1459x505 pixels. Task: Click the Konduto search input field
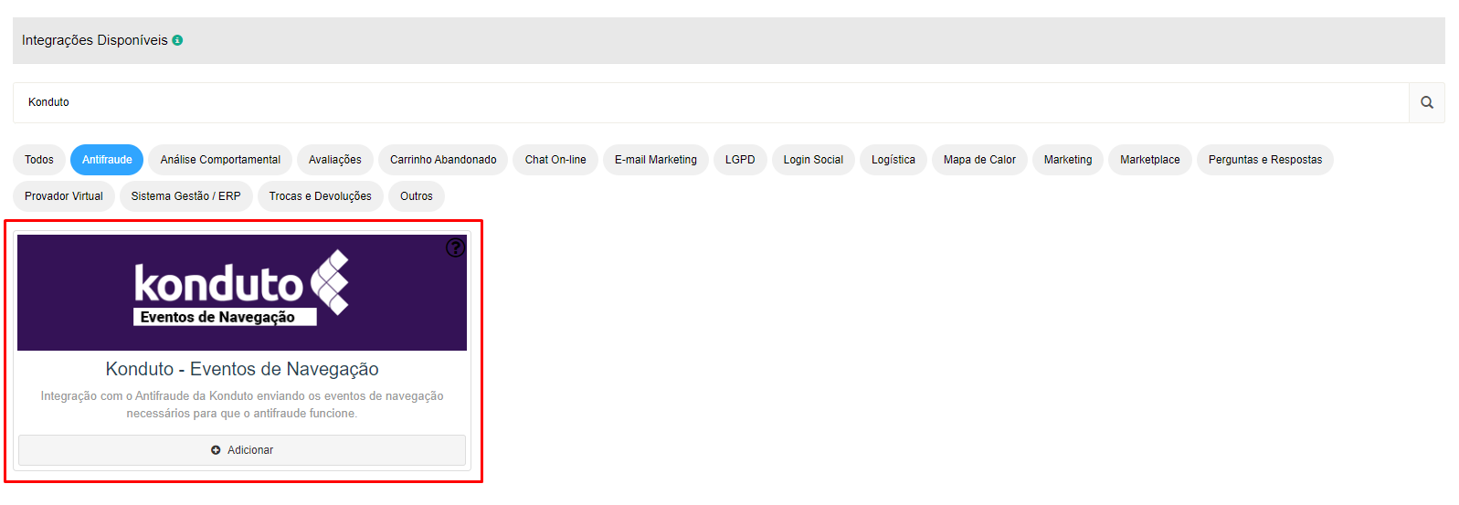click(x=711, y=102)
